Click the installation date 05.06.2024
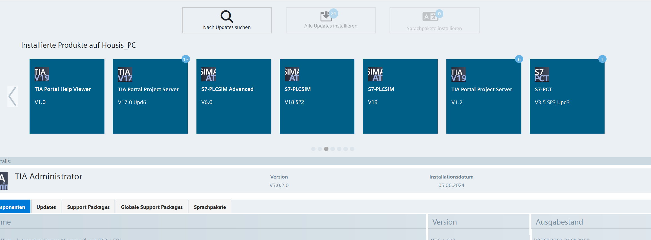Viewport: 651px width, 240px height. (x=451, y=185)
